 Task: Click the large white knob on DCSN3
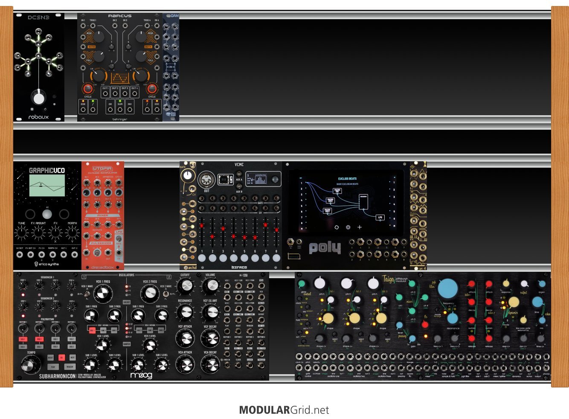tap(38, 98)
